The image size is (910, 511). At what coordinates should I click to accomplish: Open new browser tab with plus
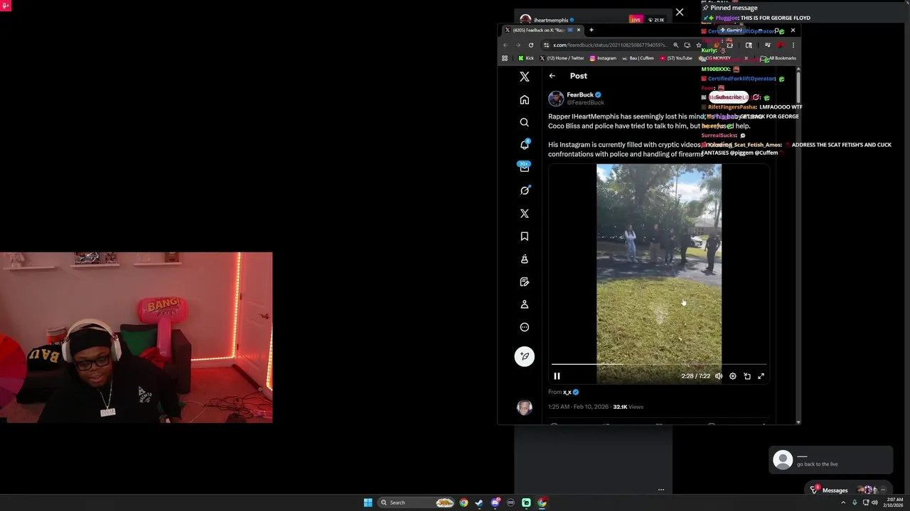click(591, 30)
